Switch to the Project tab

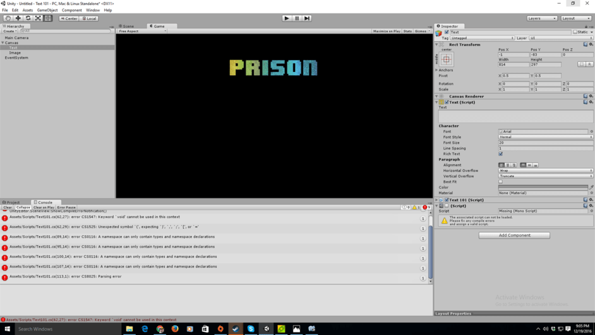(x=11, y=202)
